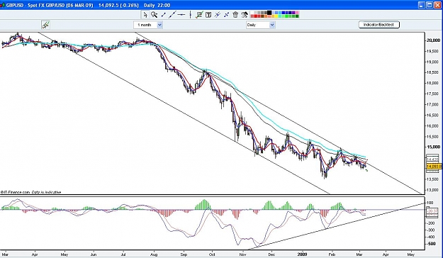
Task: Open the 1 month timespan dropdown
Action: point(148,25)
